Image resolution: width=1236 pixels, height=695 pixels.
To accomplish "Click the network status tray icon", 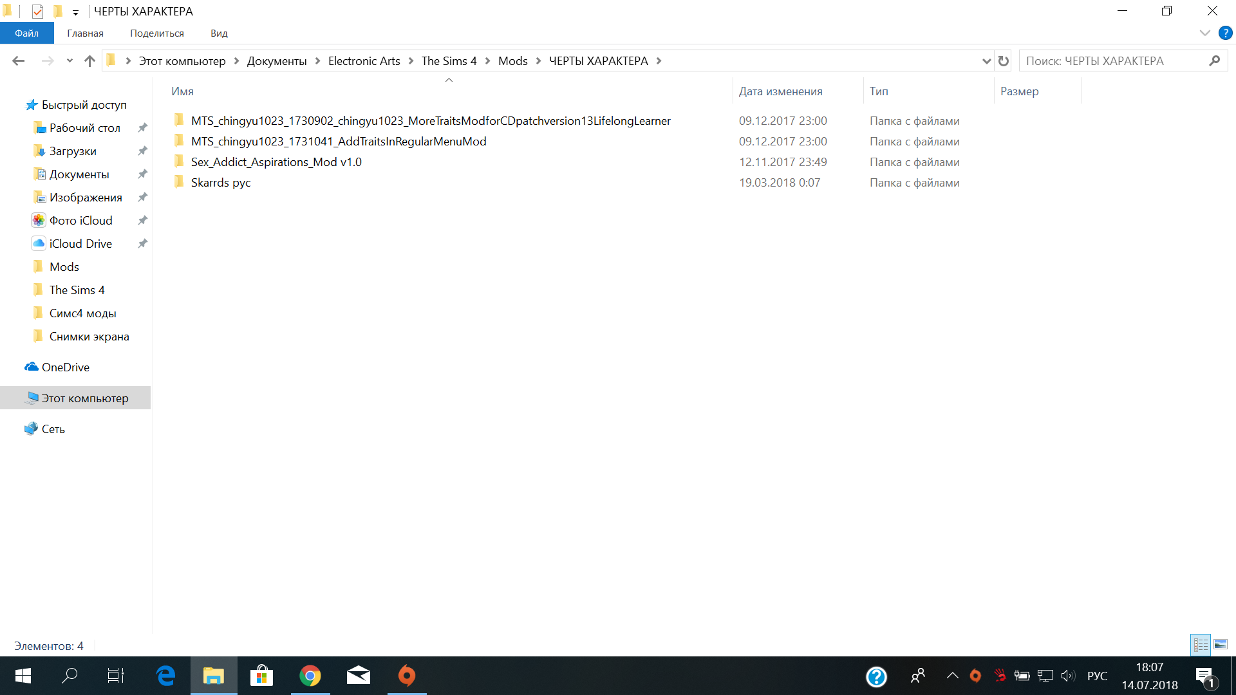I will [x=1045, y=676].
